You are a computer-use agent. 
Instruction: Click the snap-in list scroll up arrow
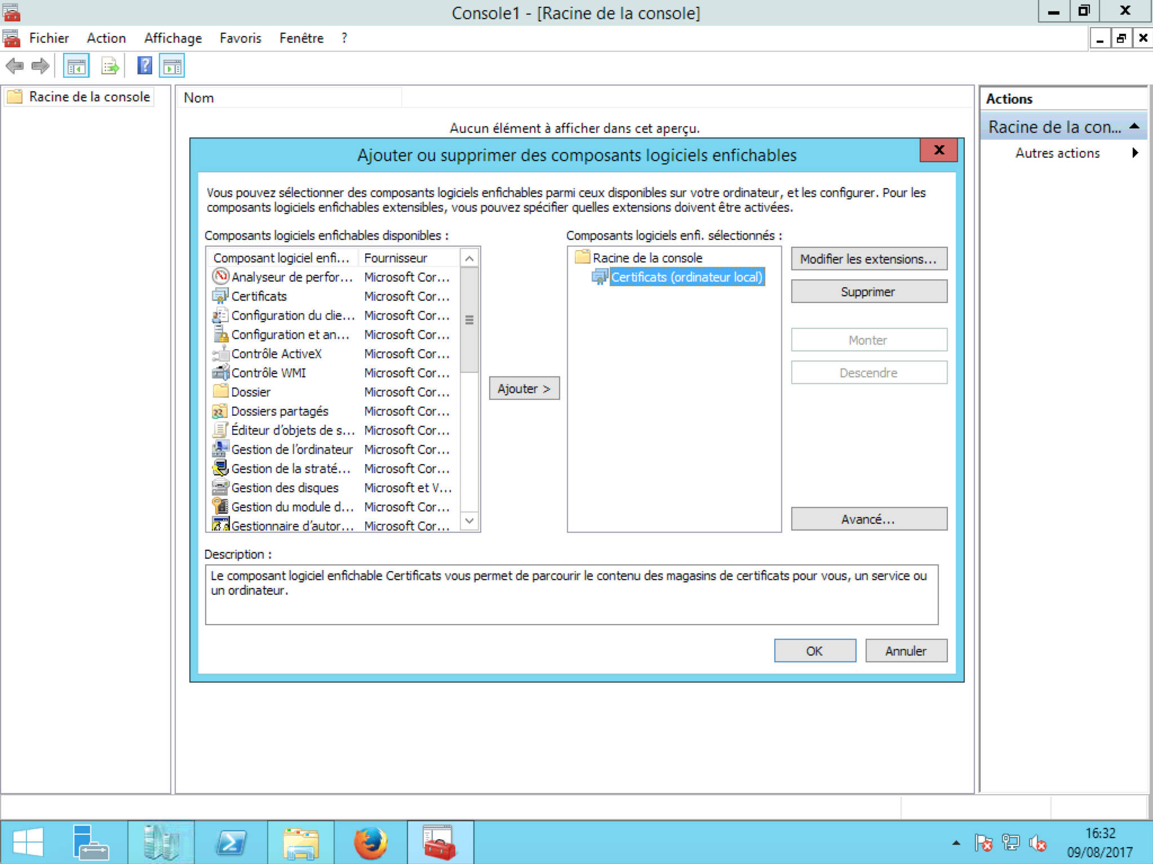(469, 259)
